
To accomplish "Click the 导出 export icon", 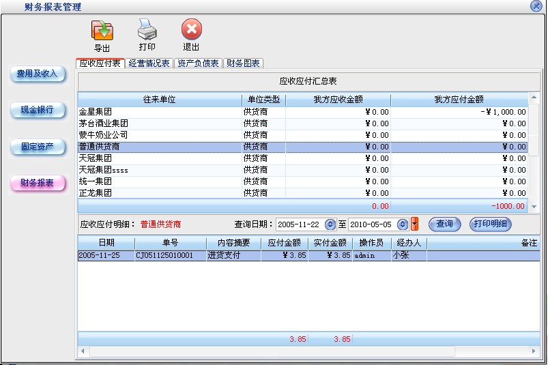I will tap(102, 31).
